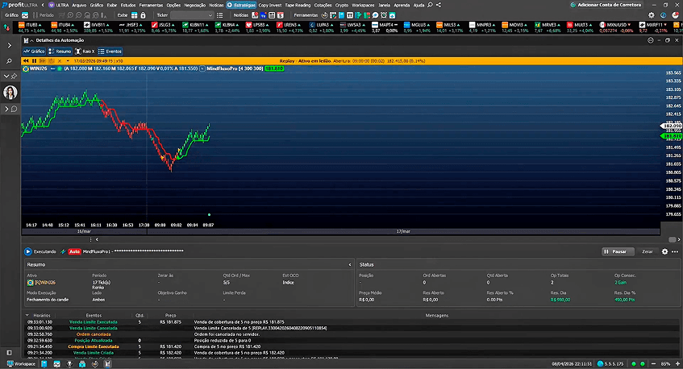Close the replay with the X button
Viewport: 683px width, 369px height.
tap(60, 61)
